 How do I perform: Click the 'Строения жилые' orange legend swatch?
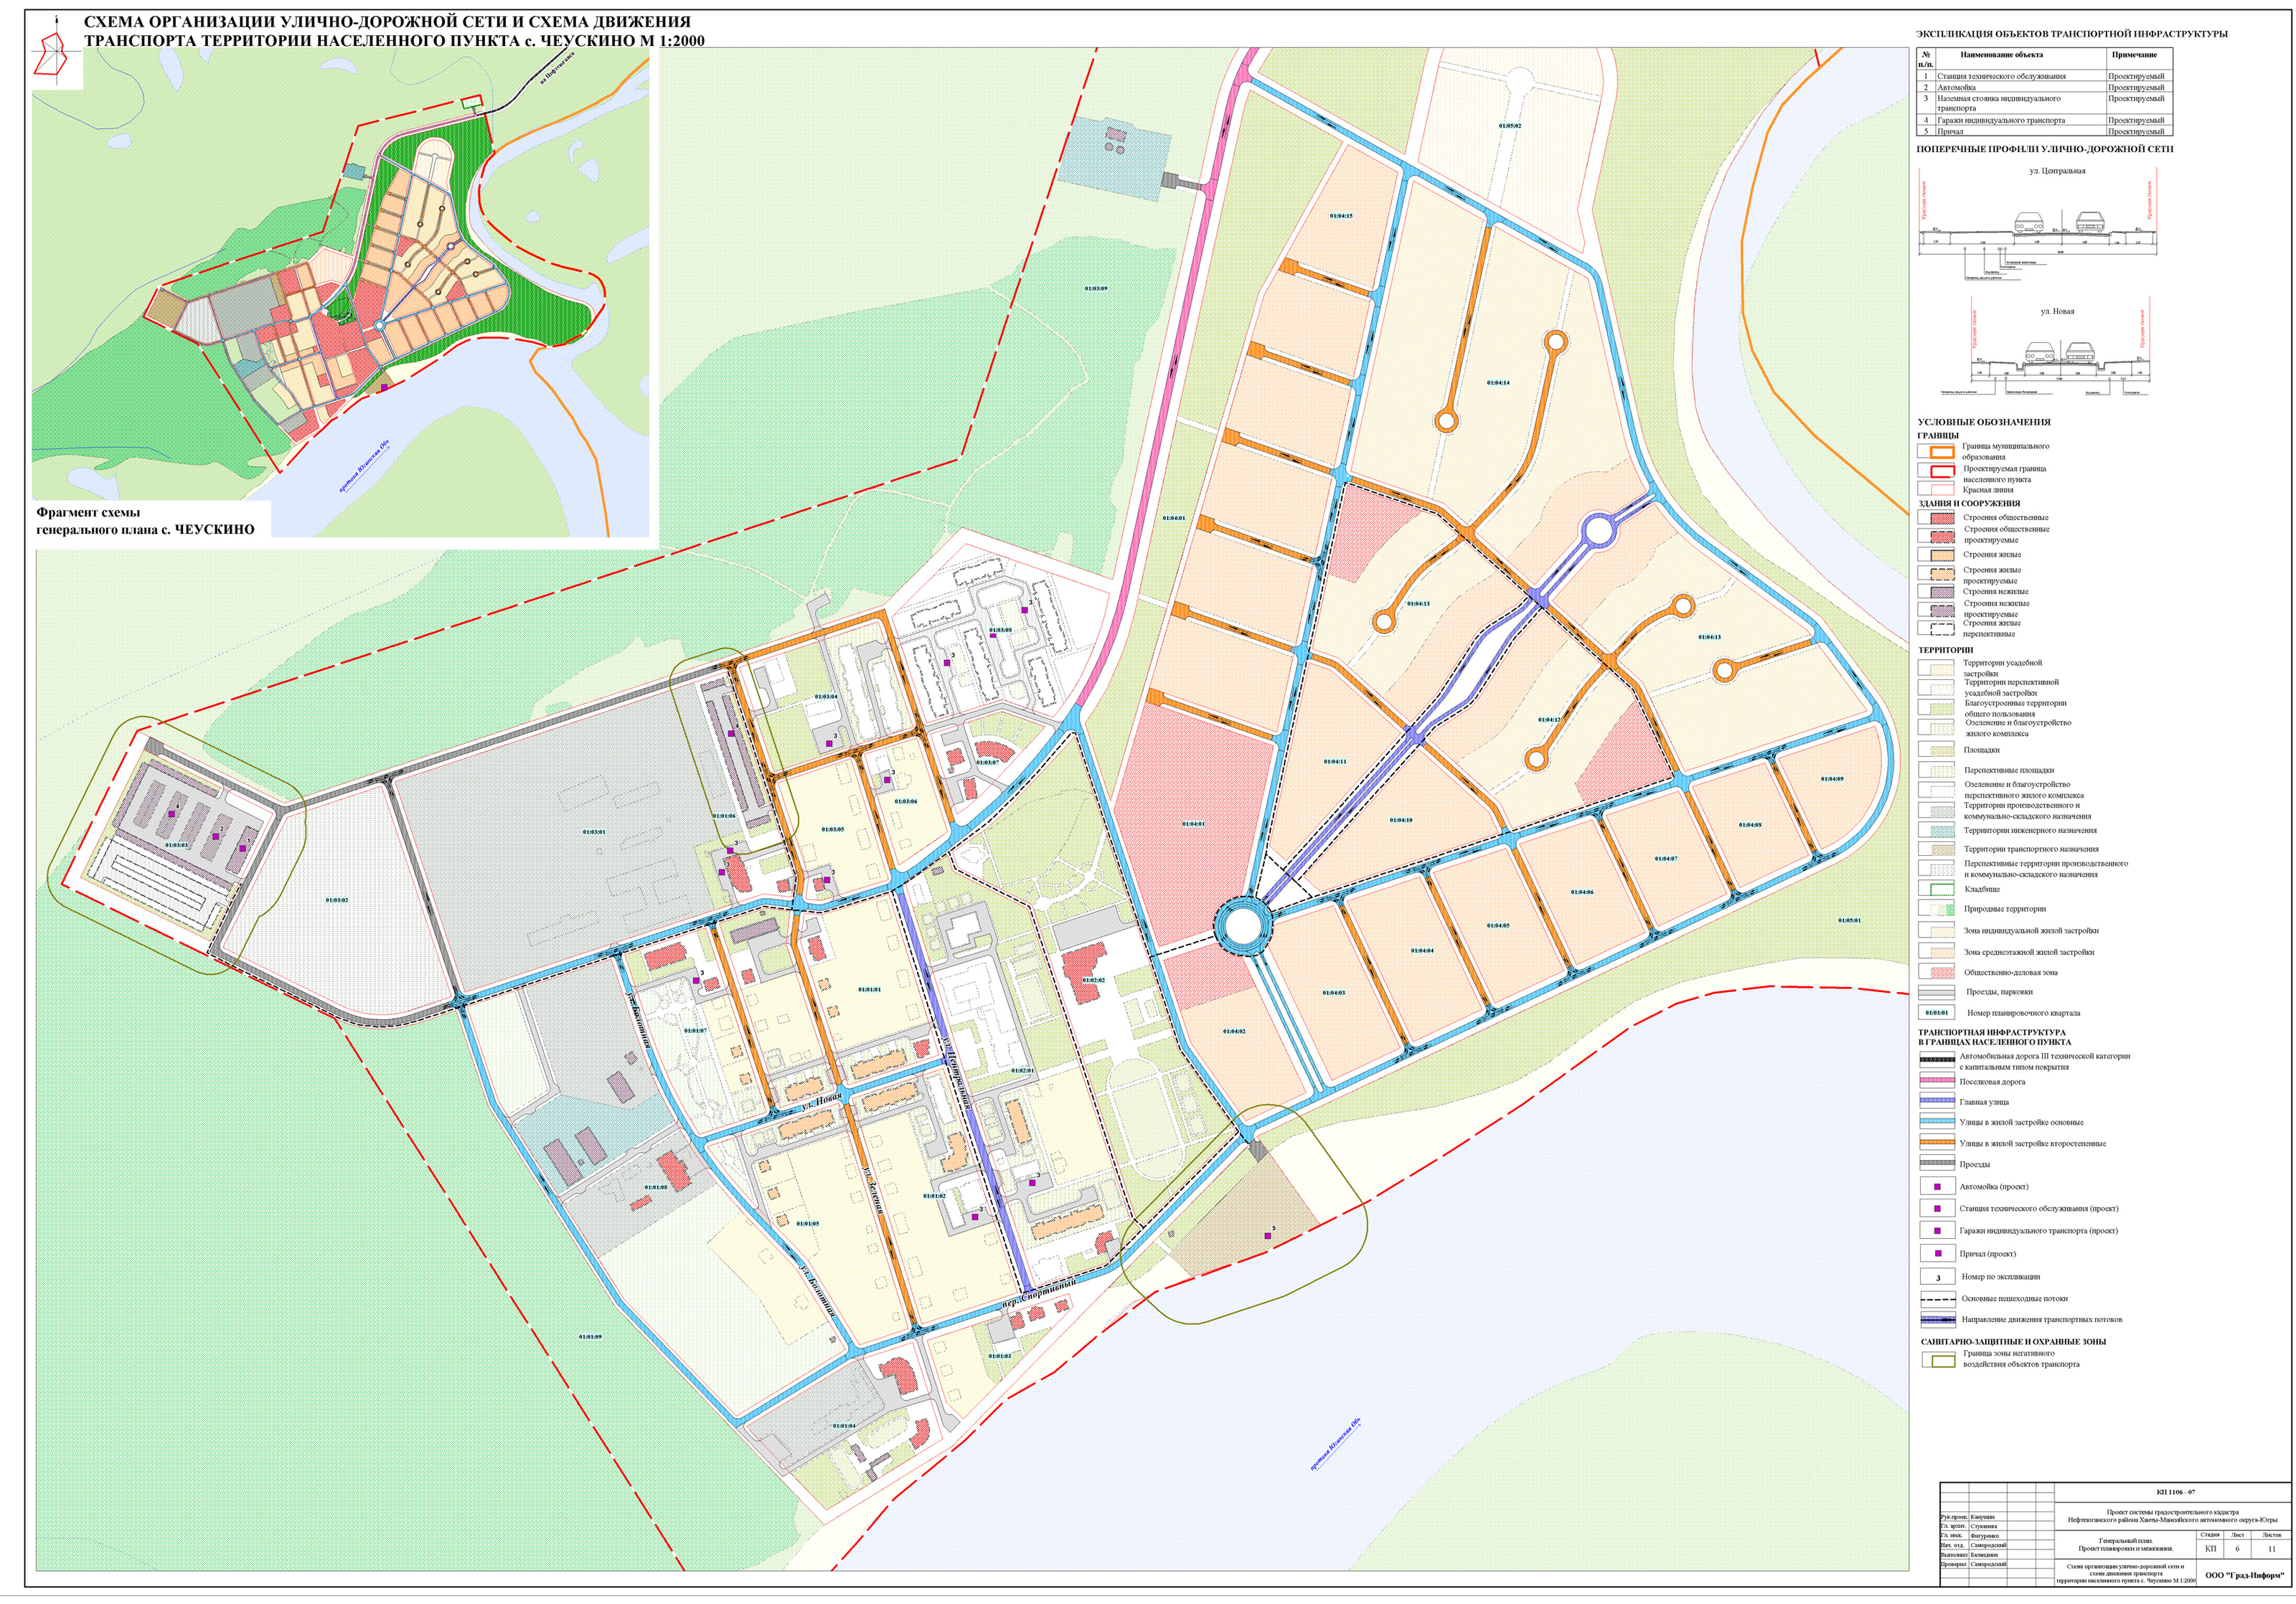tap(1936, 554)
